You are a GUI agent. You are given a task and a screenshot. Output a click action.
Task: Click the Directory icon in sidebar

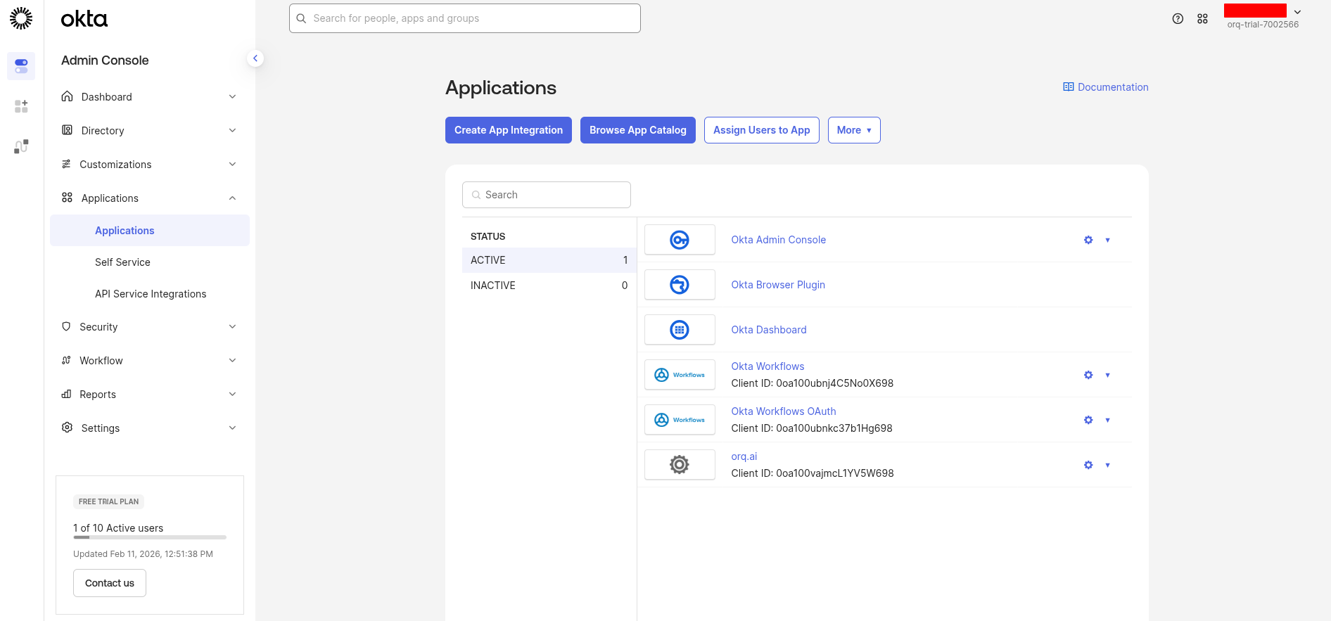[x=67, y=130]
